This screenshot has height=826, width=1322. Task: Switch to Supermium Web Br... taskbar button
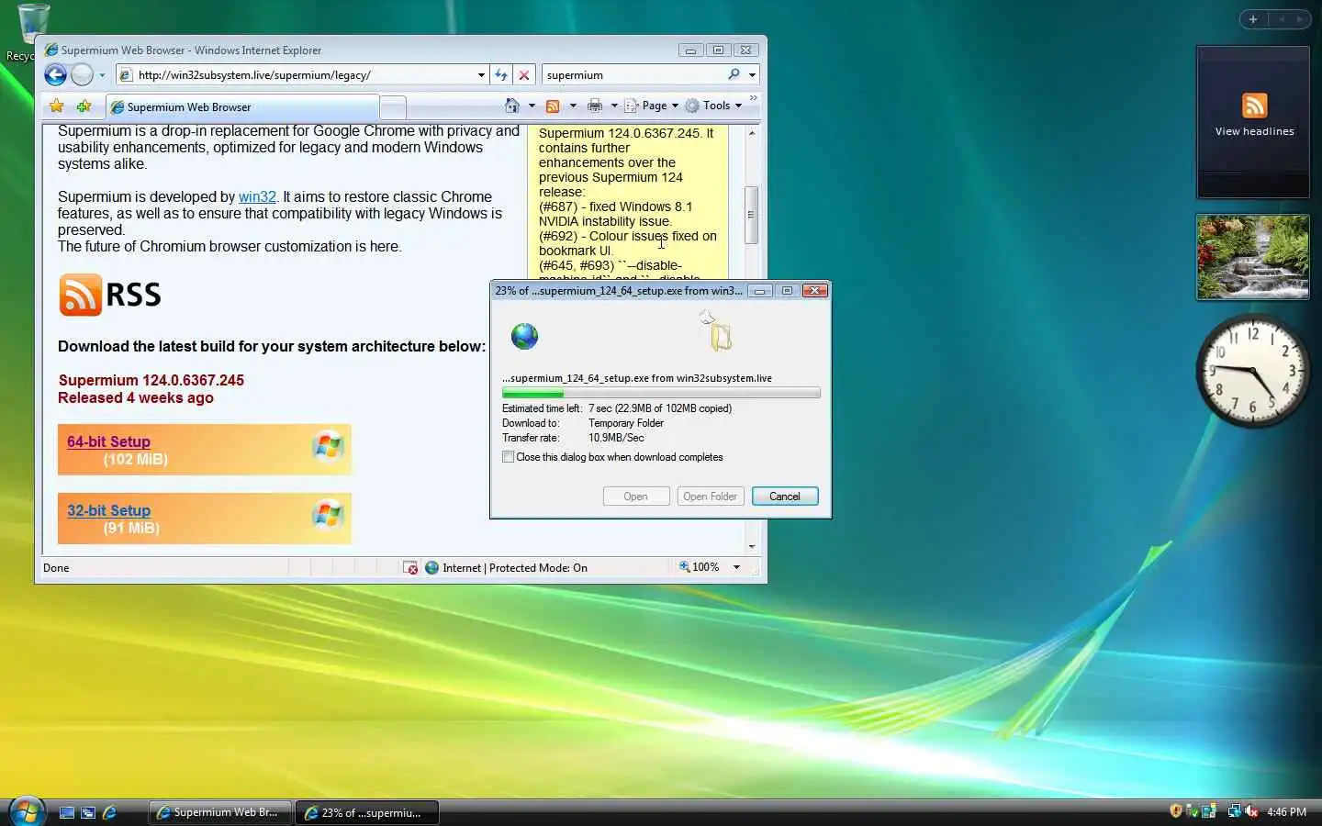click(220, 812)
